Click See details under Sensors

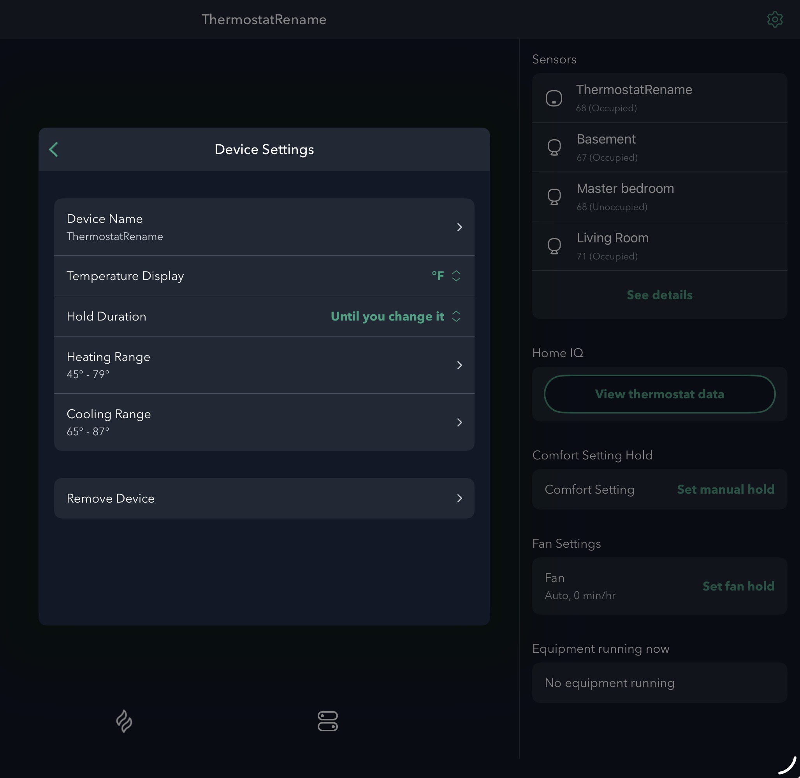coord(659,295)
